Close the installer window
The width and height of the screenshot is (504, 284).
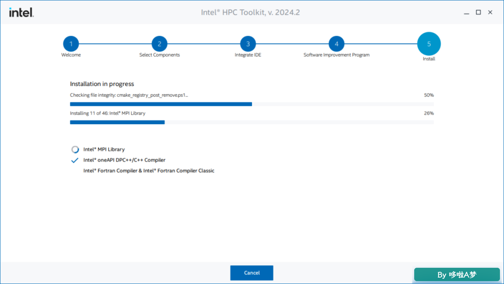tap(490, 12)
